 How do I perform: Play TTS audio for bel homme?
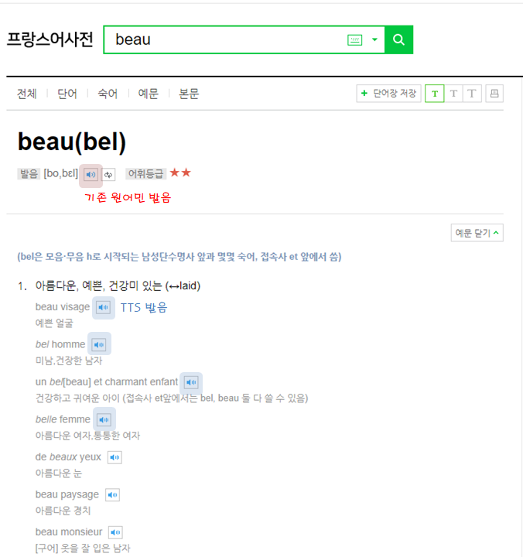pos(99,344)
